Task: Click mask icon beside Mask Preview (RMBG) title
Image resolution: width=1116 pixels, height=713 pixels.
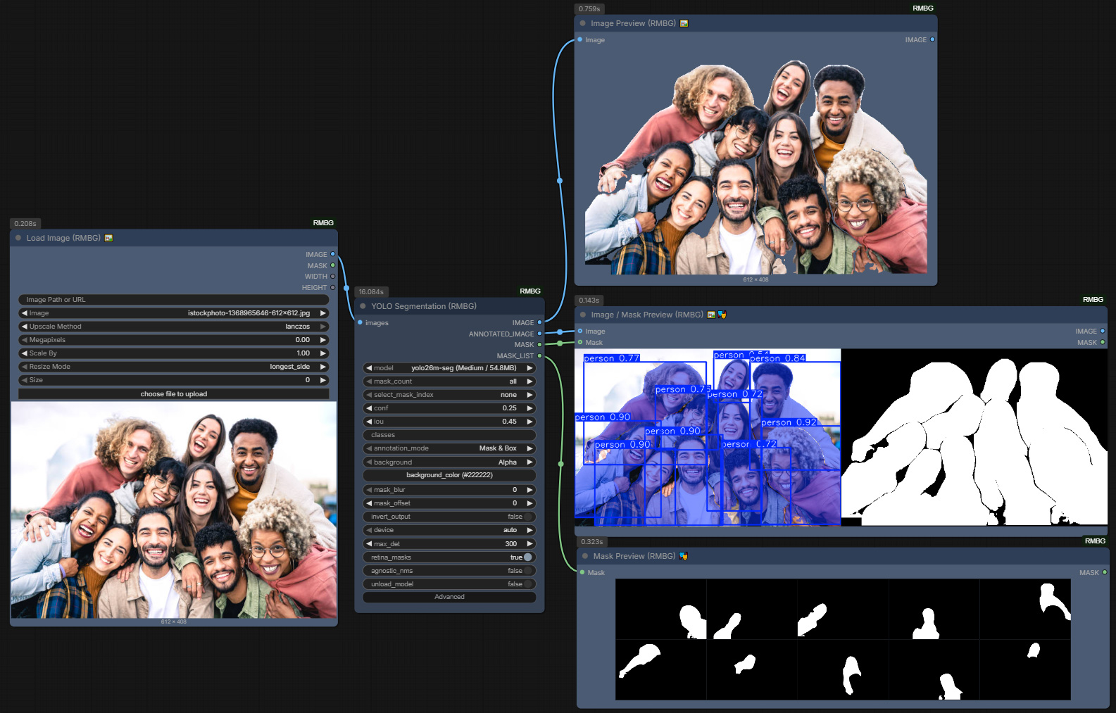Action: click(683, 556)
